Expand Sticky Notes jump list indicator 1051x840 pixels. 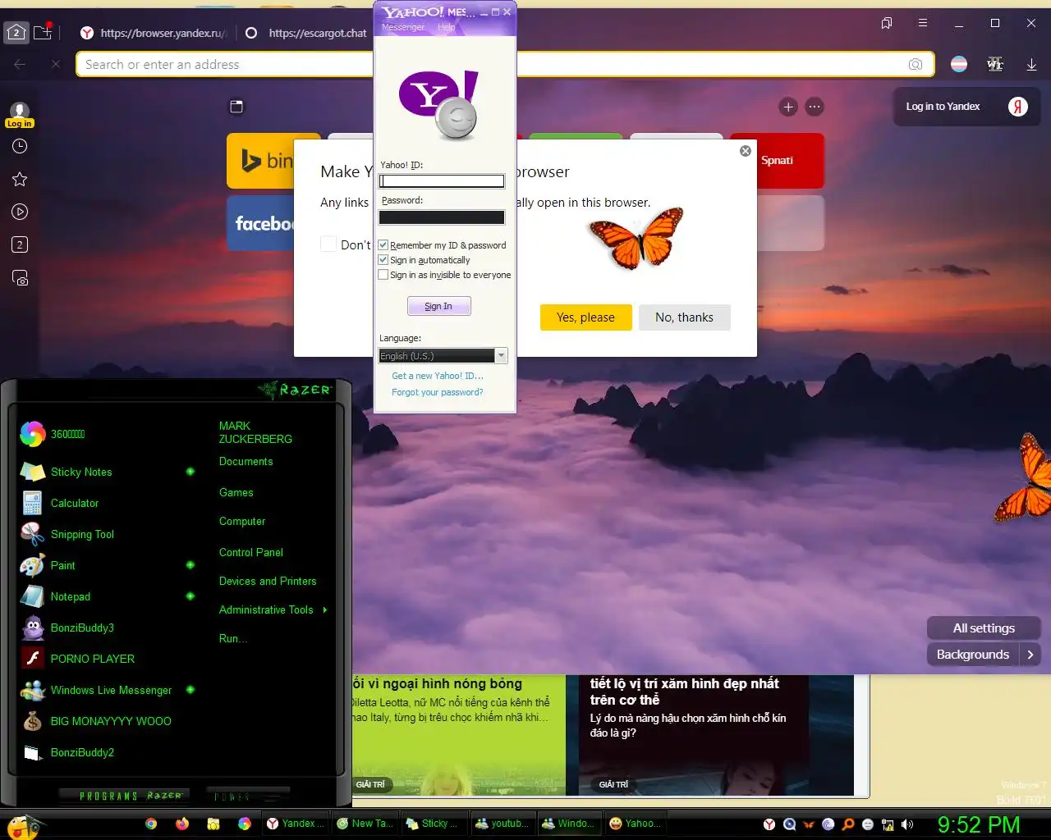click(190, 472)
